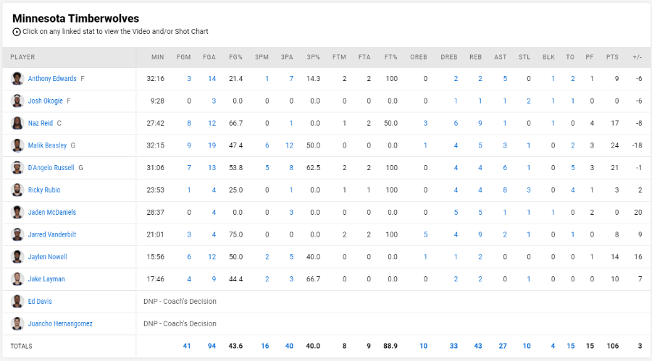Click Ricky Rubio's player headshot
This screenshot has height=361, width=652.
point(17,190)
